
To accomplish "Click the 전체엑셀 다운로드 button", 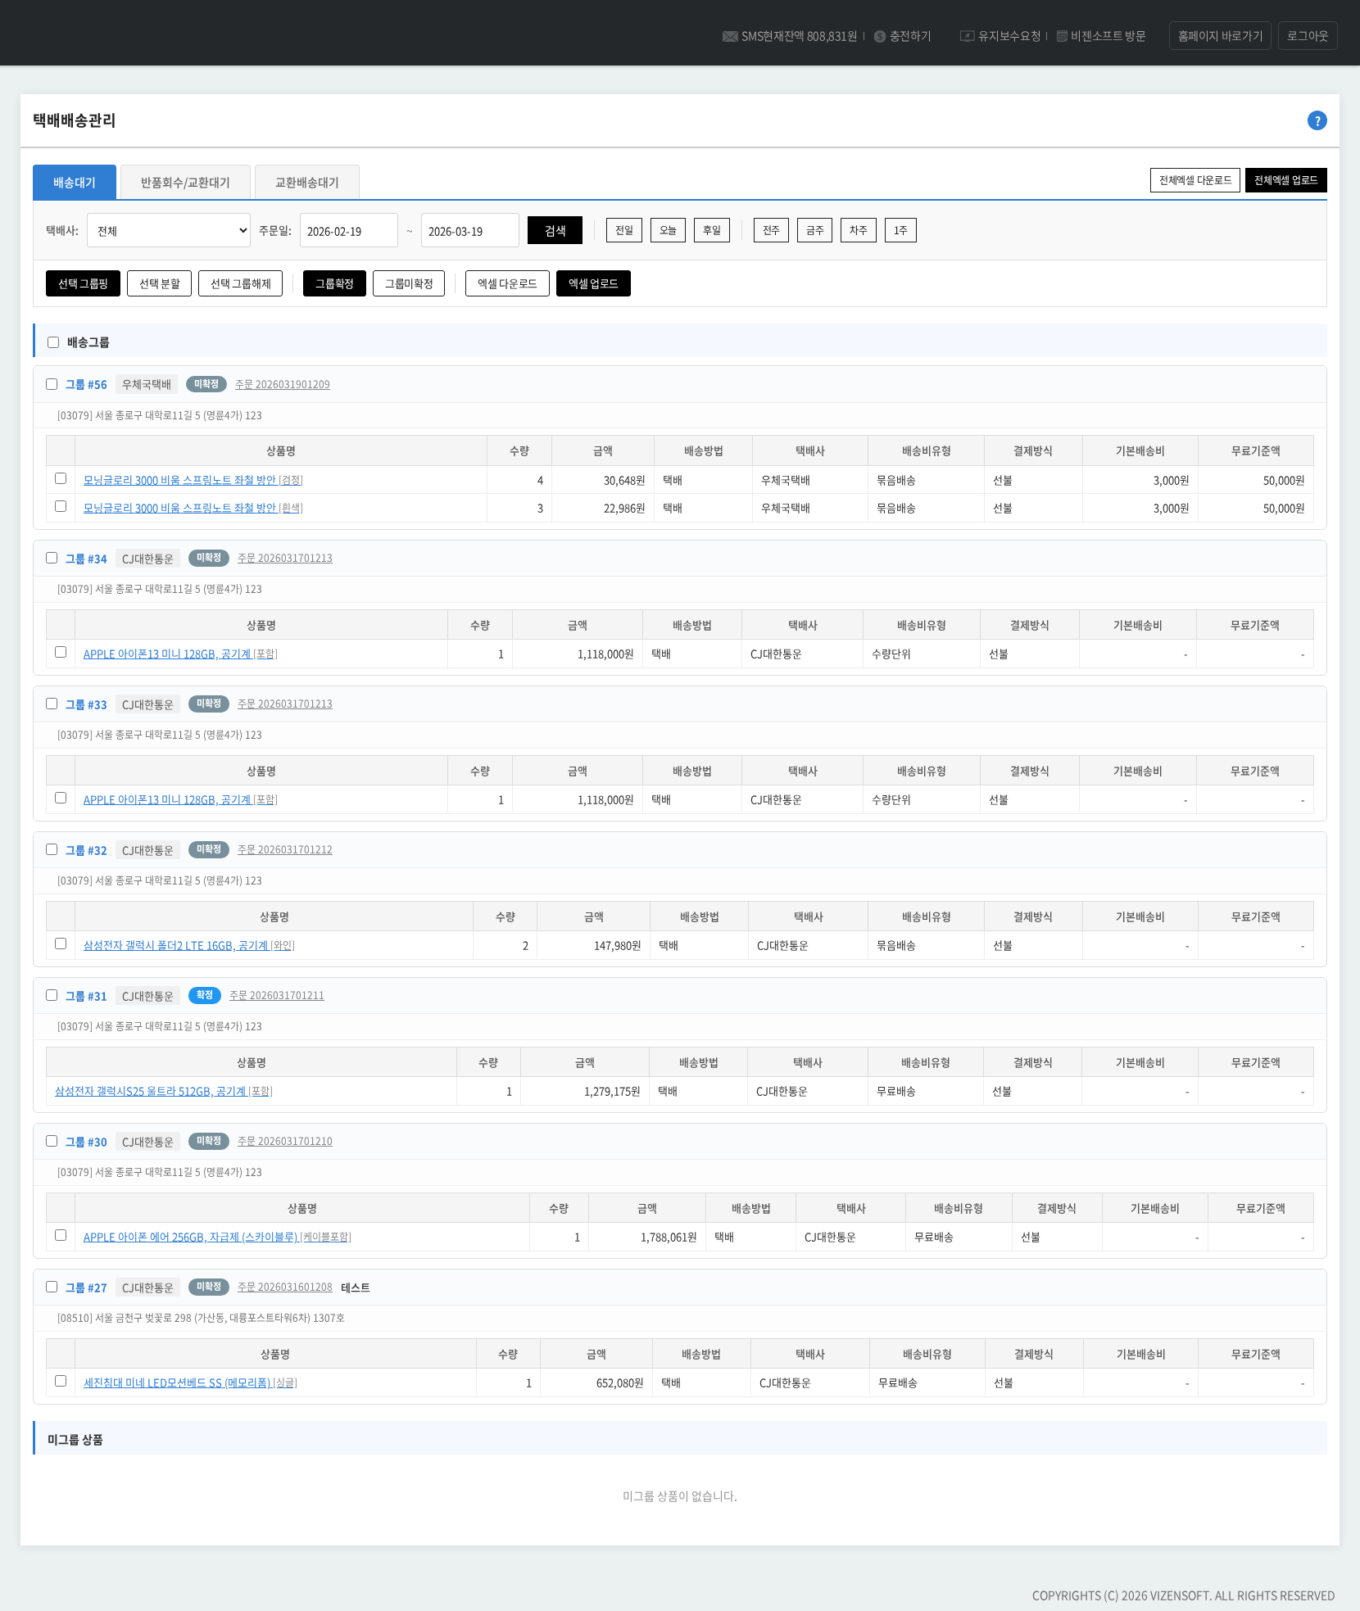I will click(1195, 180).
